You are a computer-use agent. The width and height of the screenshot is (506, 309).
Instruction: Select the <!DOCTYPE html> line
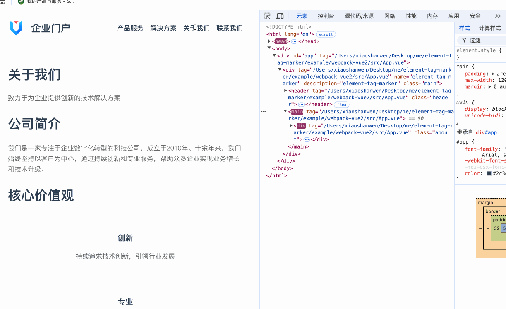[289, 27]
